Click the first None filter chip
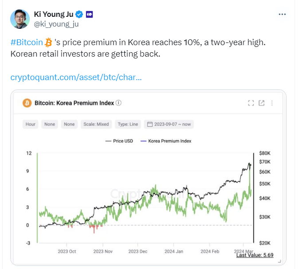299x269 pixels. [x=50, y=124]
